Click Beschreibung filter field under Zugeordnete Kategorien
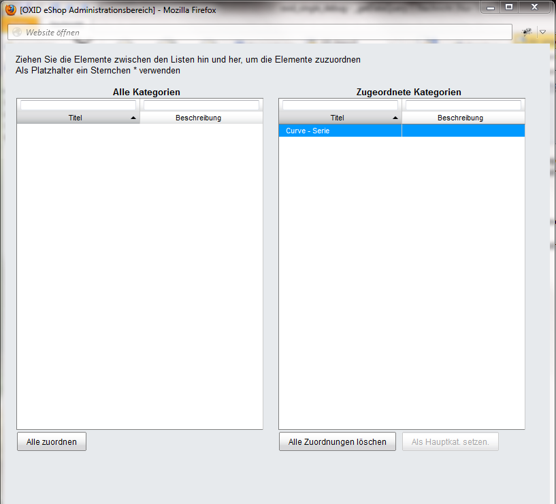The height and width of the screenshot is (504, 556). click(463, 105)
